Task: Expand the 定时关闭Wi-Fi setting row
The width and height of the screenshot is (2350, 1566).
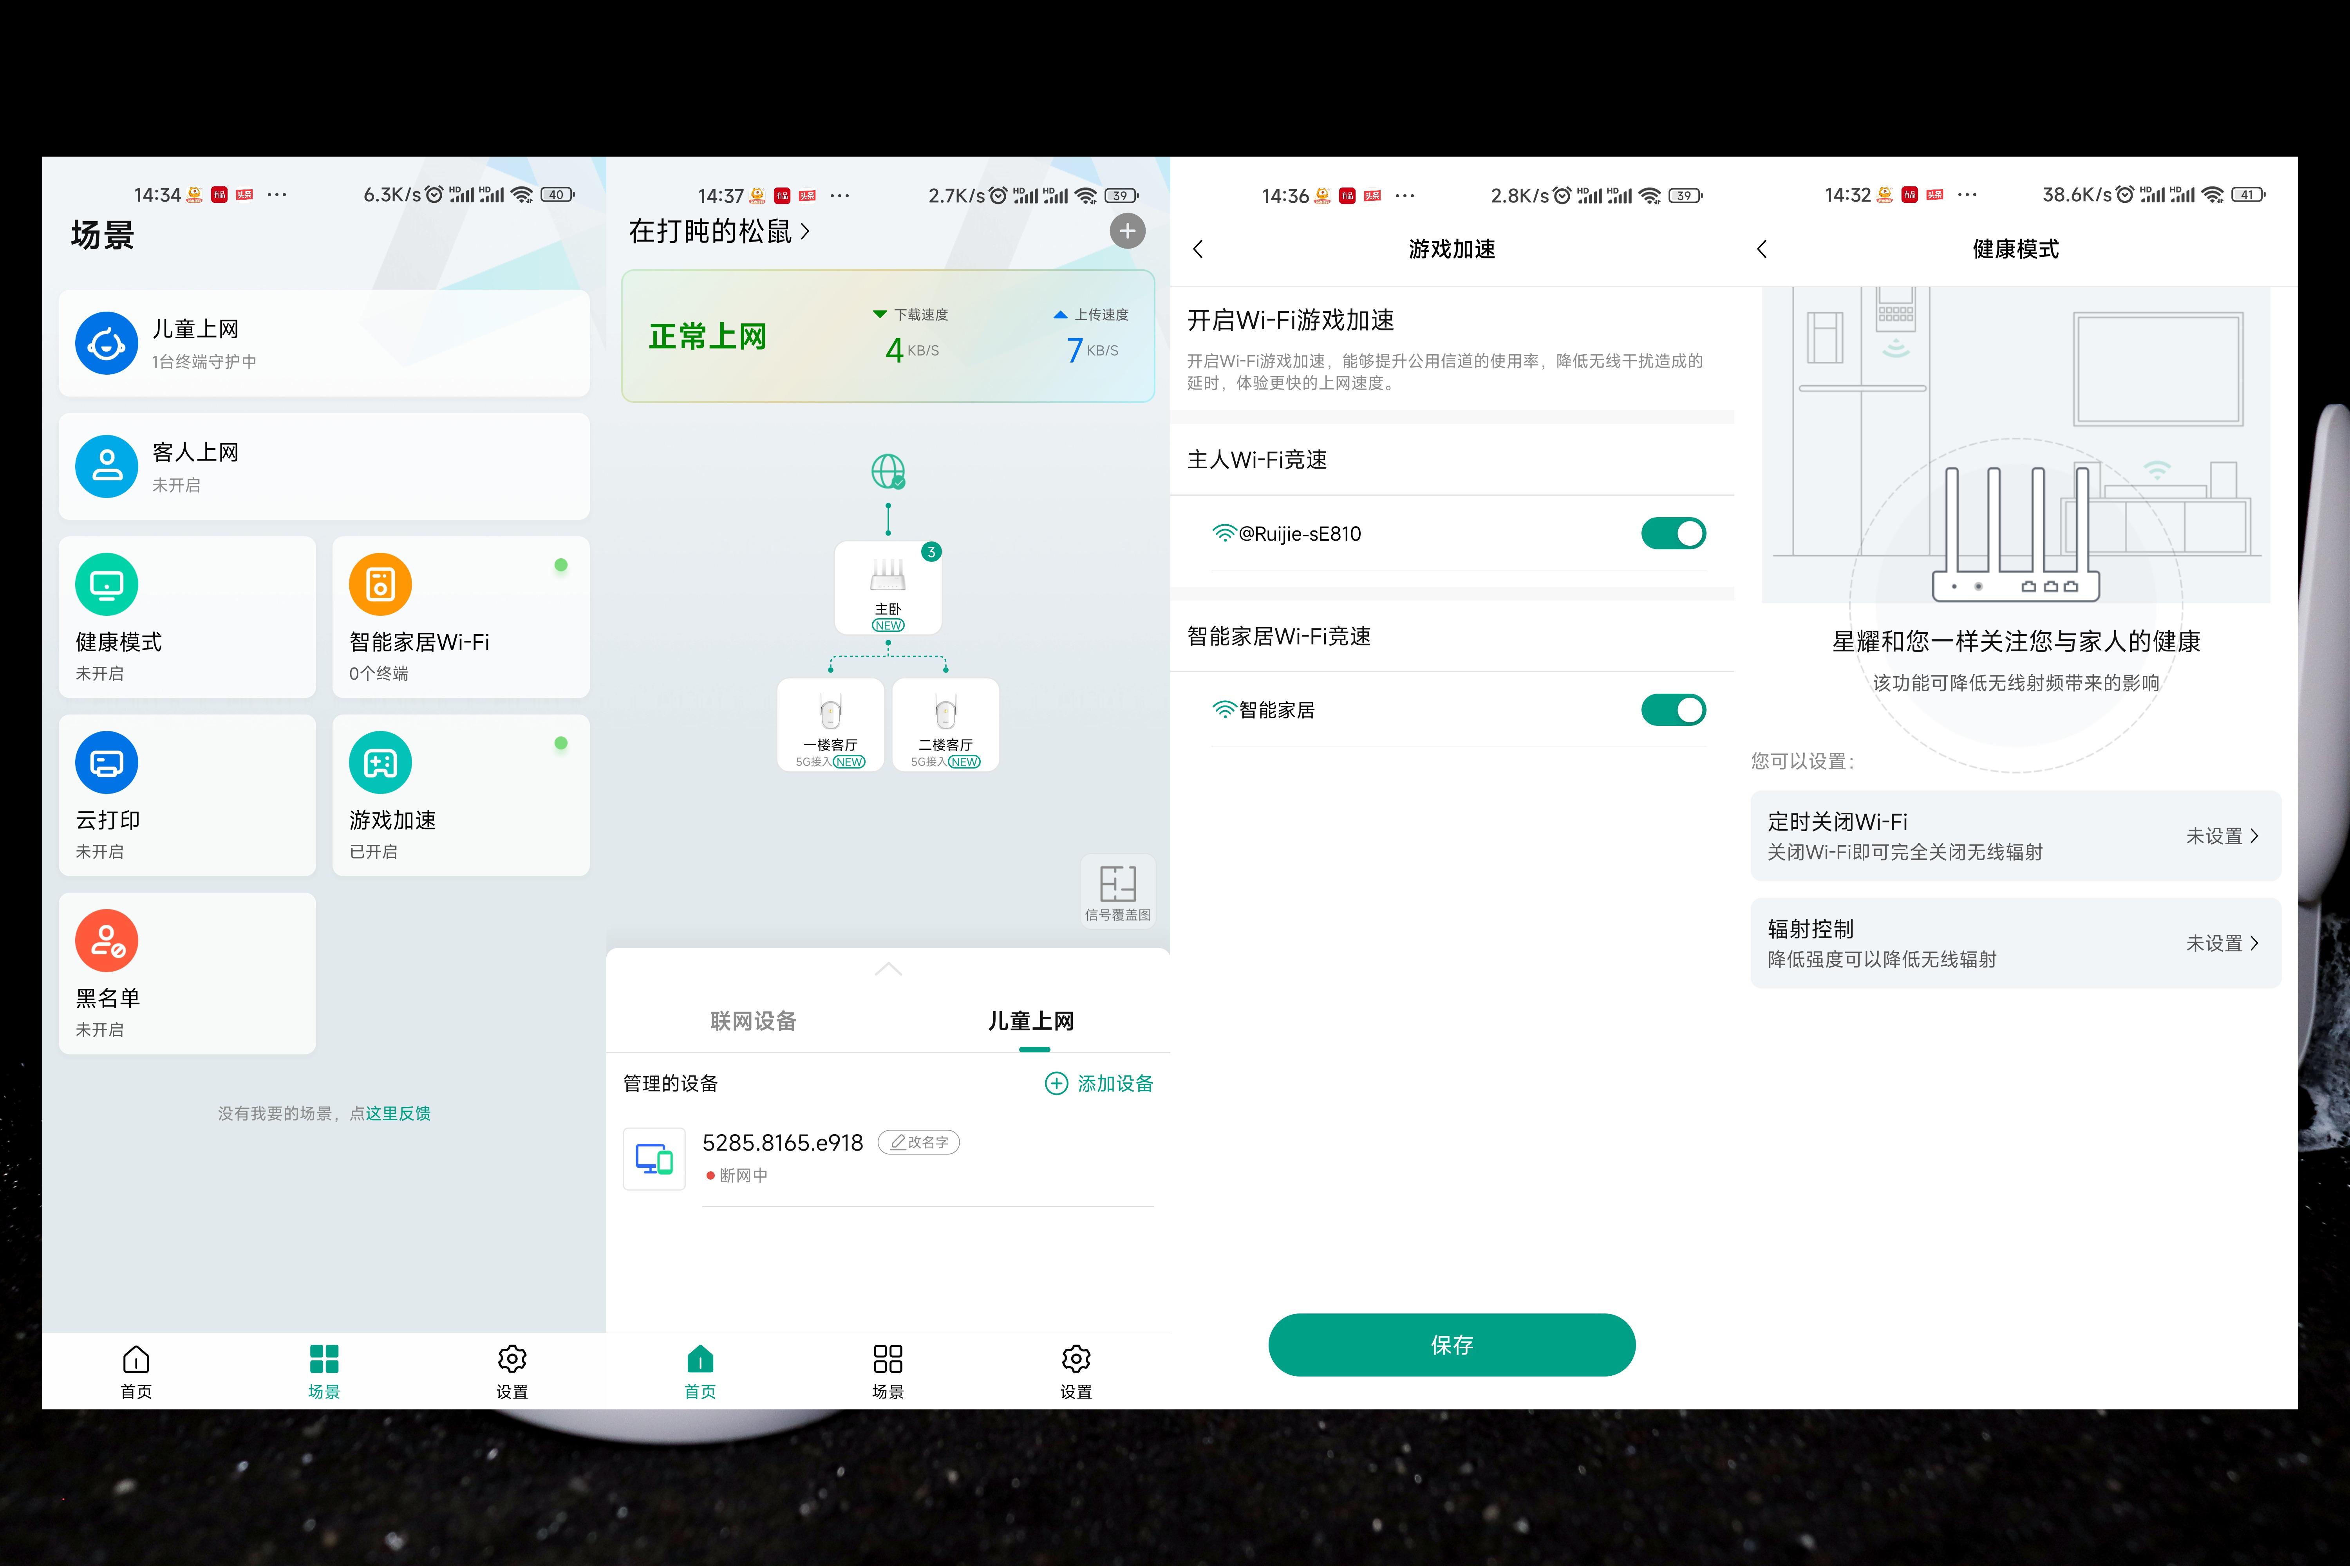Action: [x=2015, y=836]
